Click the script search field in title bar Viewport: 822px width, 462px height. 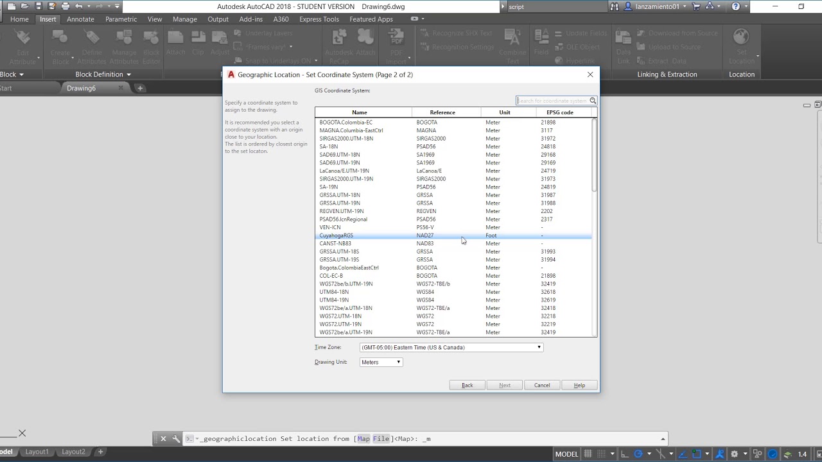pos(556,6)
